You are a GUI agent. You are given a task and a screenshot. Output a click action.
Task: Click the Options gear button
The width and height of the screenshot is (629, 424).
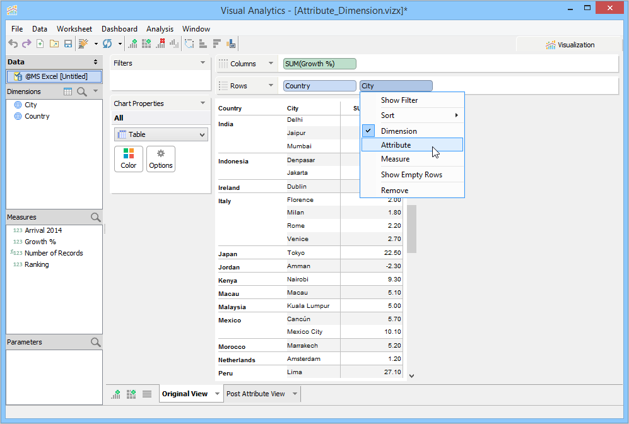[161, 159]
